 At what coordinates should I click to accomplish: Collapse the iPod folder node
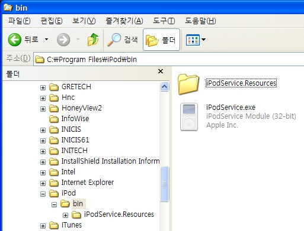point(43,194)
